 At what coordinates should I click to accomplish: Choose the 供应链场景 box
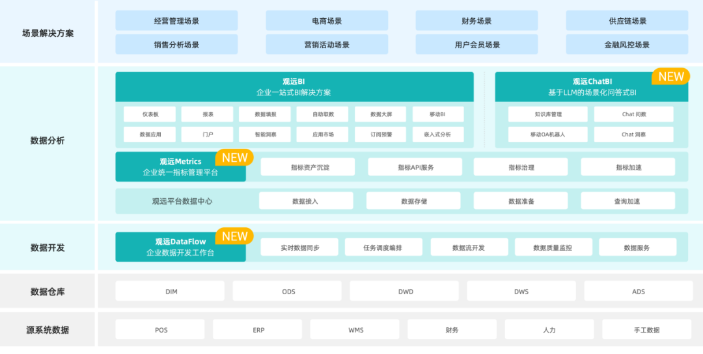627,21
